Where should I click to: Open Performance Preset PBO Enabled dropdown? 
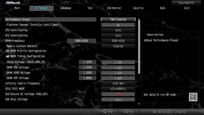[x=118, y=19]
